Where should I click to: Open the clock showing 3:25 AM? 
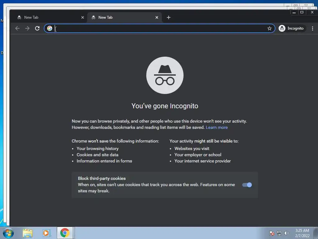click(302, 233)
